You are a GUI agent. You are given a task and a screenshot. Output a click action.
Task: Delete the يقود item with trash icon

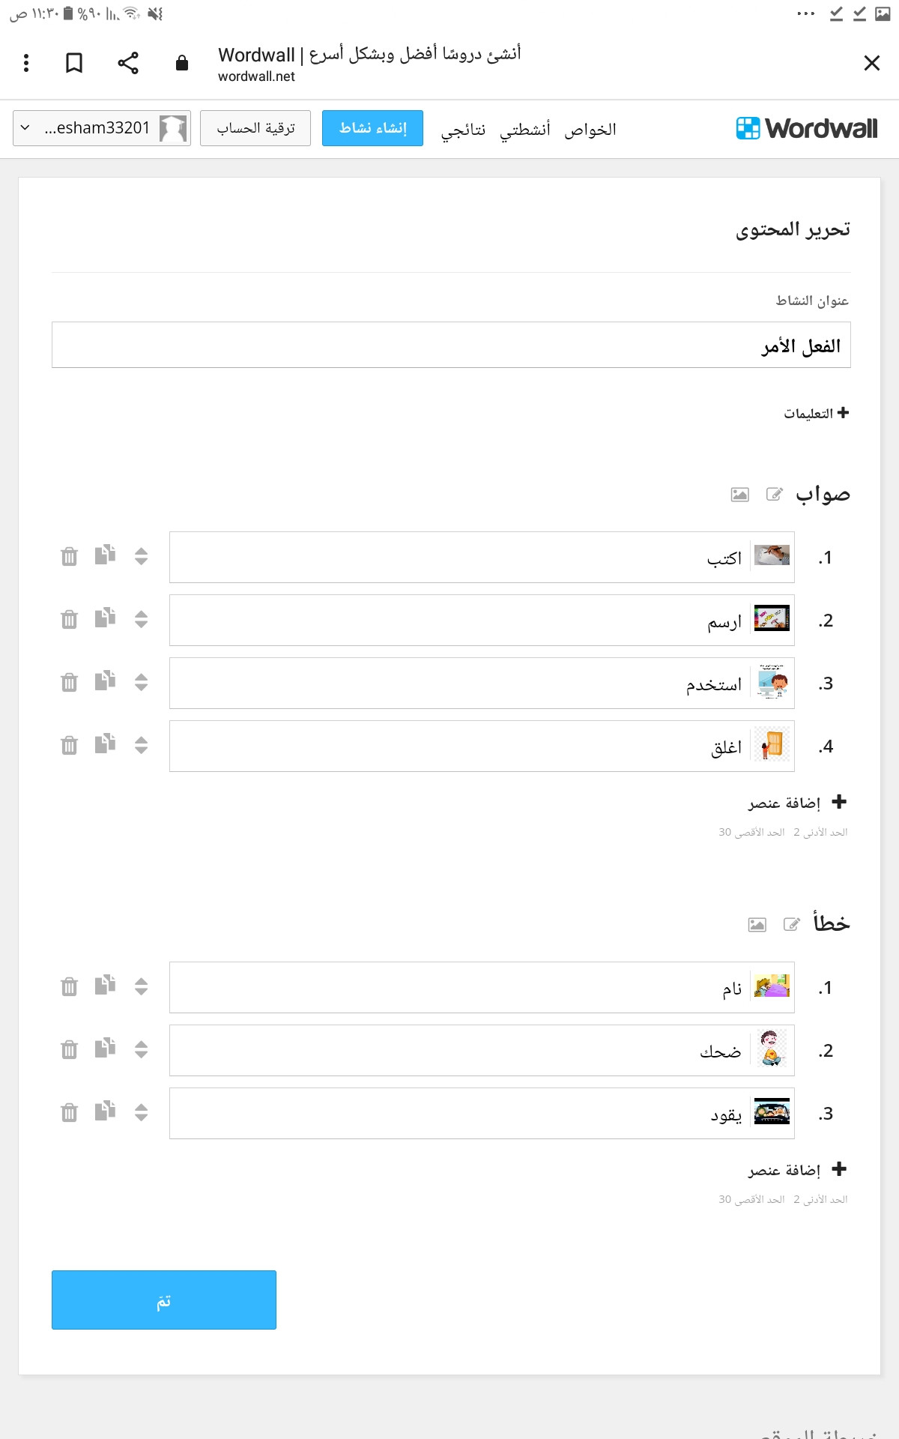(69, 1112)
